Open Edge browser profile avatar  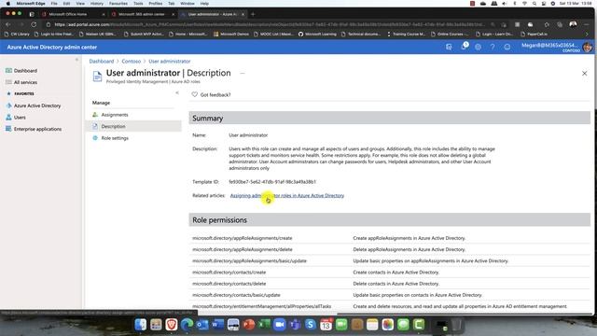(573, 24)
